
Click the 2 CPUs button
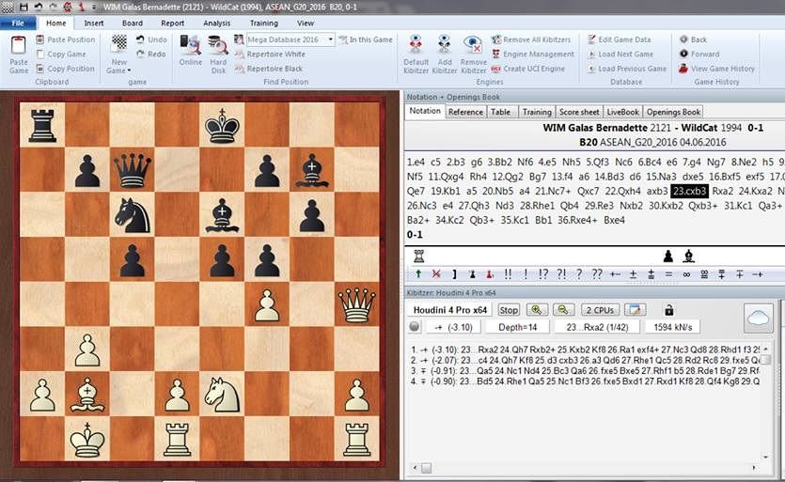(x=600, y=310)
